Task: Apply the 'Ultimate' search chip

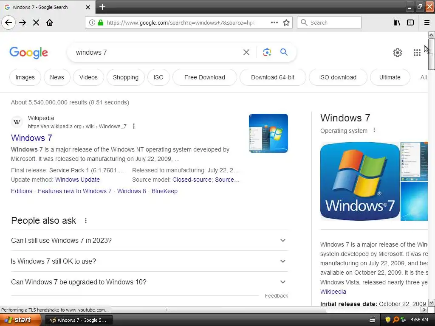Action: click(x=390, y=77)
